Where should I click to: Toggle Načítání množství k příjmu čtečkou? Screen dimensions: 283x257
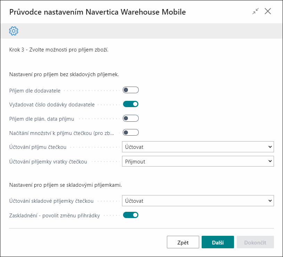[131, 132]
